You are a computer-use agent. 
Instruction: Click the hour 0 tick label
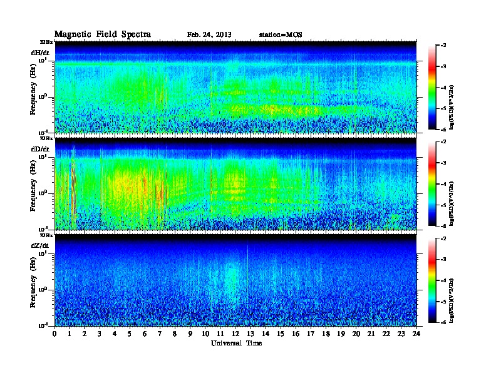coord(54,334)
